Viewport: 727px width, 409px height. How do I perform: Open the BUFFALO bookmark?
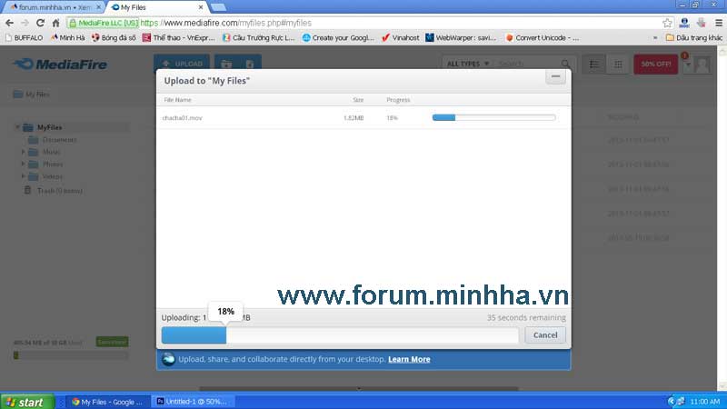[25, 37]
